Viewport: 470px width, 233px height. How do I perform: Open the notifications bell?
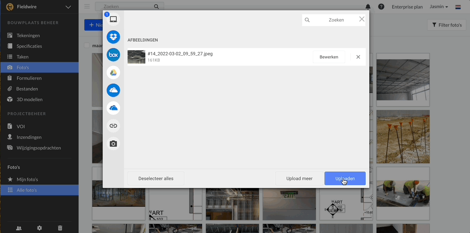click(x=368, y=6)
